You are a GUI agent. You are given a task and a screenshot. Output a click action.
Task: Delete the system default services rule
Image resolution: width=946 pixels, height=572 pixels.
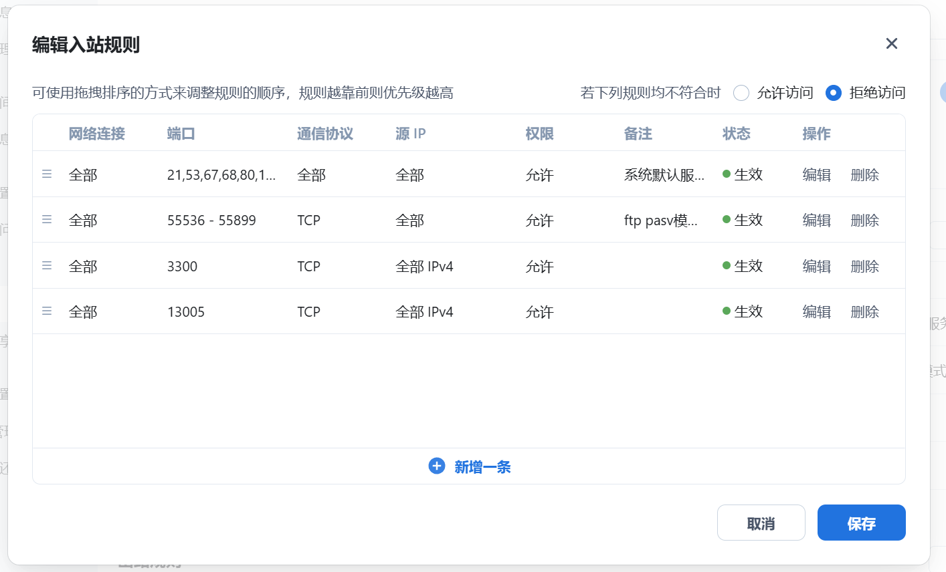tap(865, 175)
